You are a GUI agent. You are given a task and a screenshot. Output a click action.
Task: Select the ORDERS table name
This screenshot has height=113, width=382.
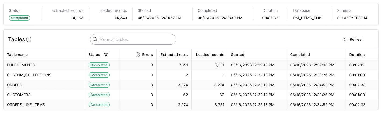15,85
